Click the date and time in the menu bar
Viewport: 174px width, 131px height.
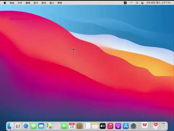pyautogui.click(x=158, y=3)
